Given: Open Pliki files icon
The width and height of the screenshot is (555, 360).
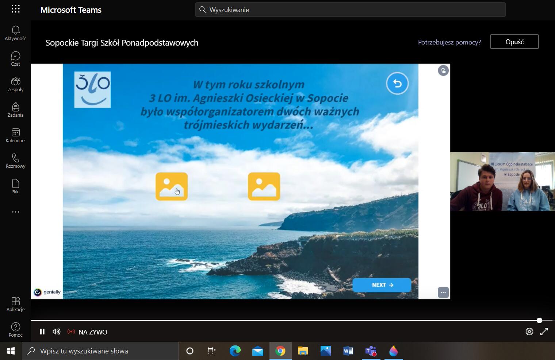Looking at the screenshot, I should point(15,186).
